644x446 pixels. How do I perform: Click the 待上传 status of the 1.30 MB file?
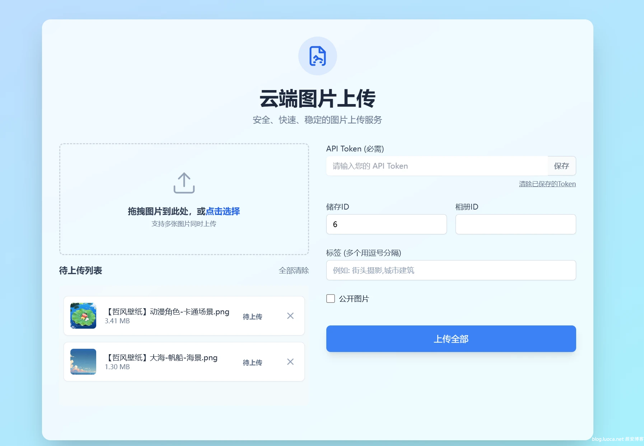pos(252,362)
